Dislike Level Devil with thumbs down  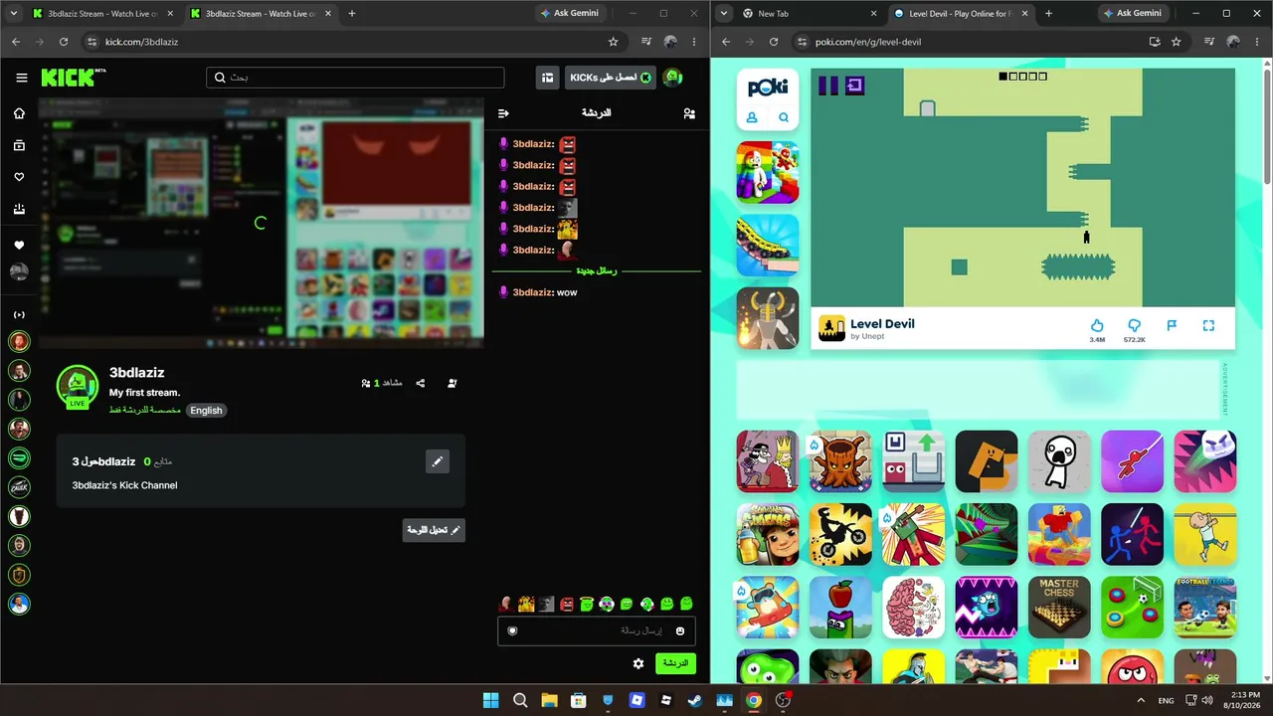click(1134, 325)
